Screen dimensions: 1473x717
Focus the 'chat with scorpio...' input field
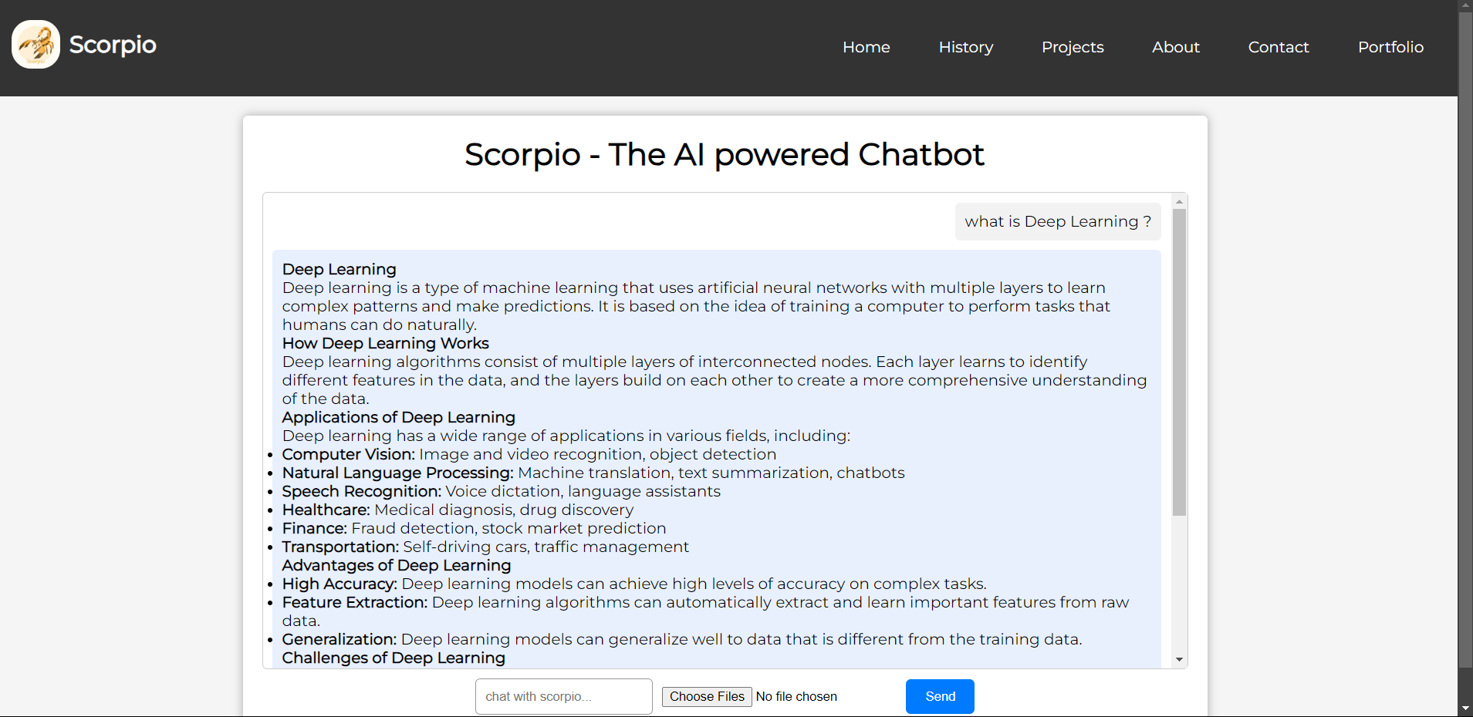(x=563, y=696)
